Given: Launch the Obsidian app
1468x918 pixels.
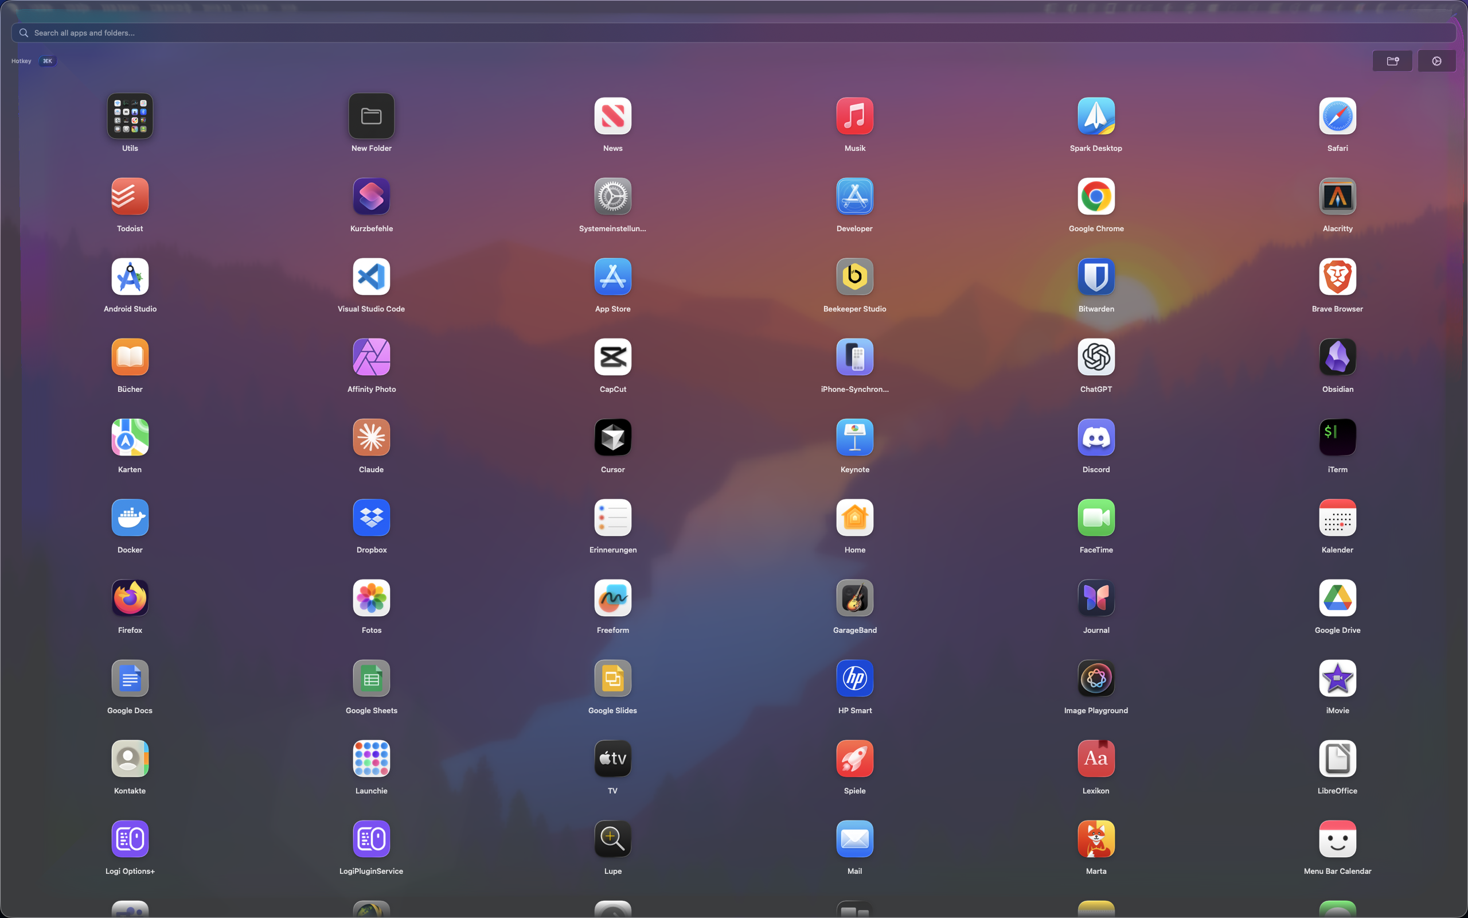Looking at the screenshot, I should [x=1337, y=357].
